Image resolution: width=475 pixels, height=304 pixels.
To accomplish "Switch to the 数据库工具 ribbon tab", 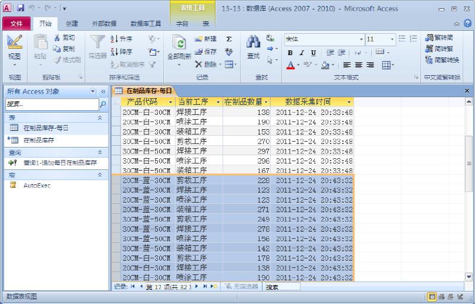I will (145, 24).
